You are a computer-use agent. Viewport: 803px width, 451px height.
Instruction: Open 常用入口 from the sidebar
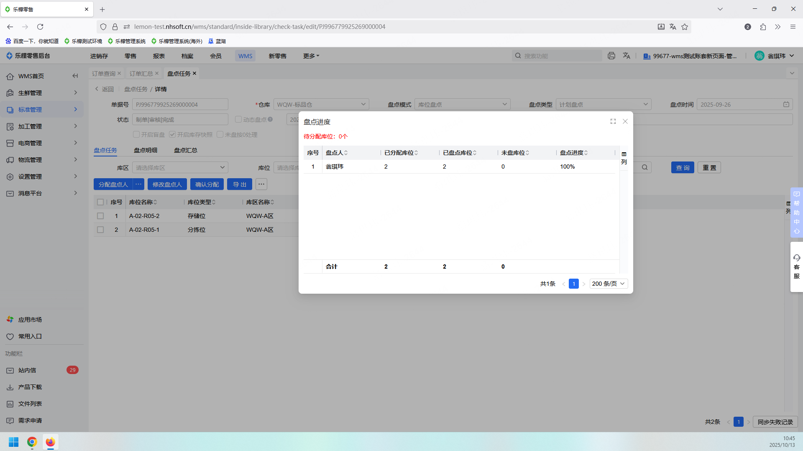[30, 336]
